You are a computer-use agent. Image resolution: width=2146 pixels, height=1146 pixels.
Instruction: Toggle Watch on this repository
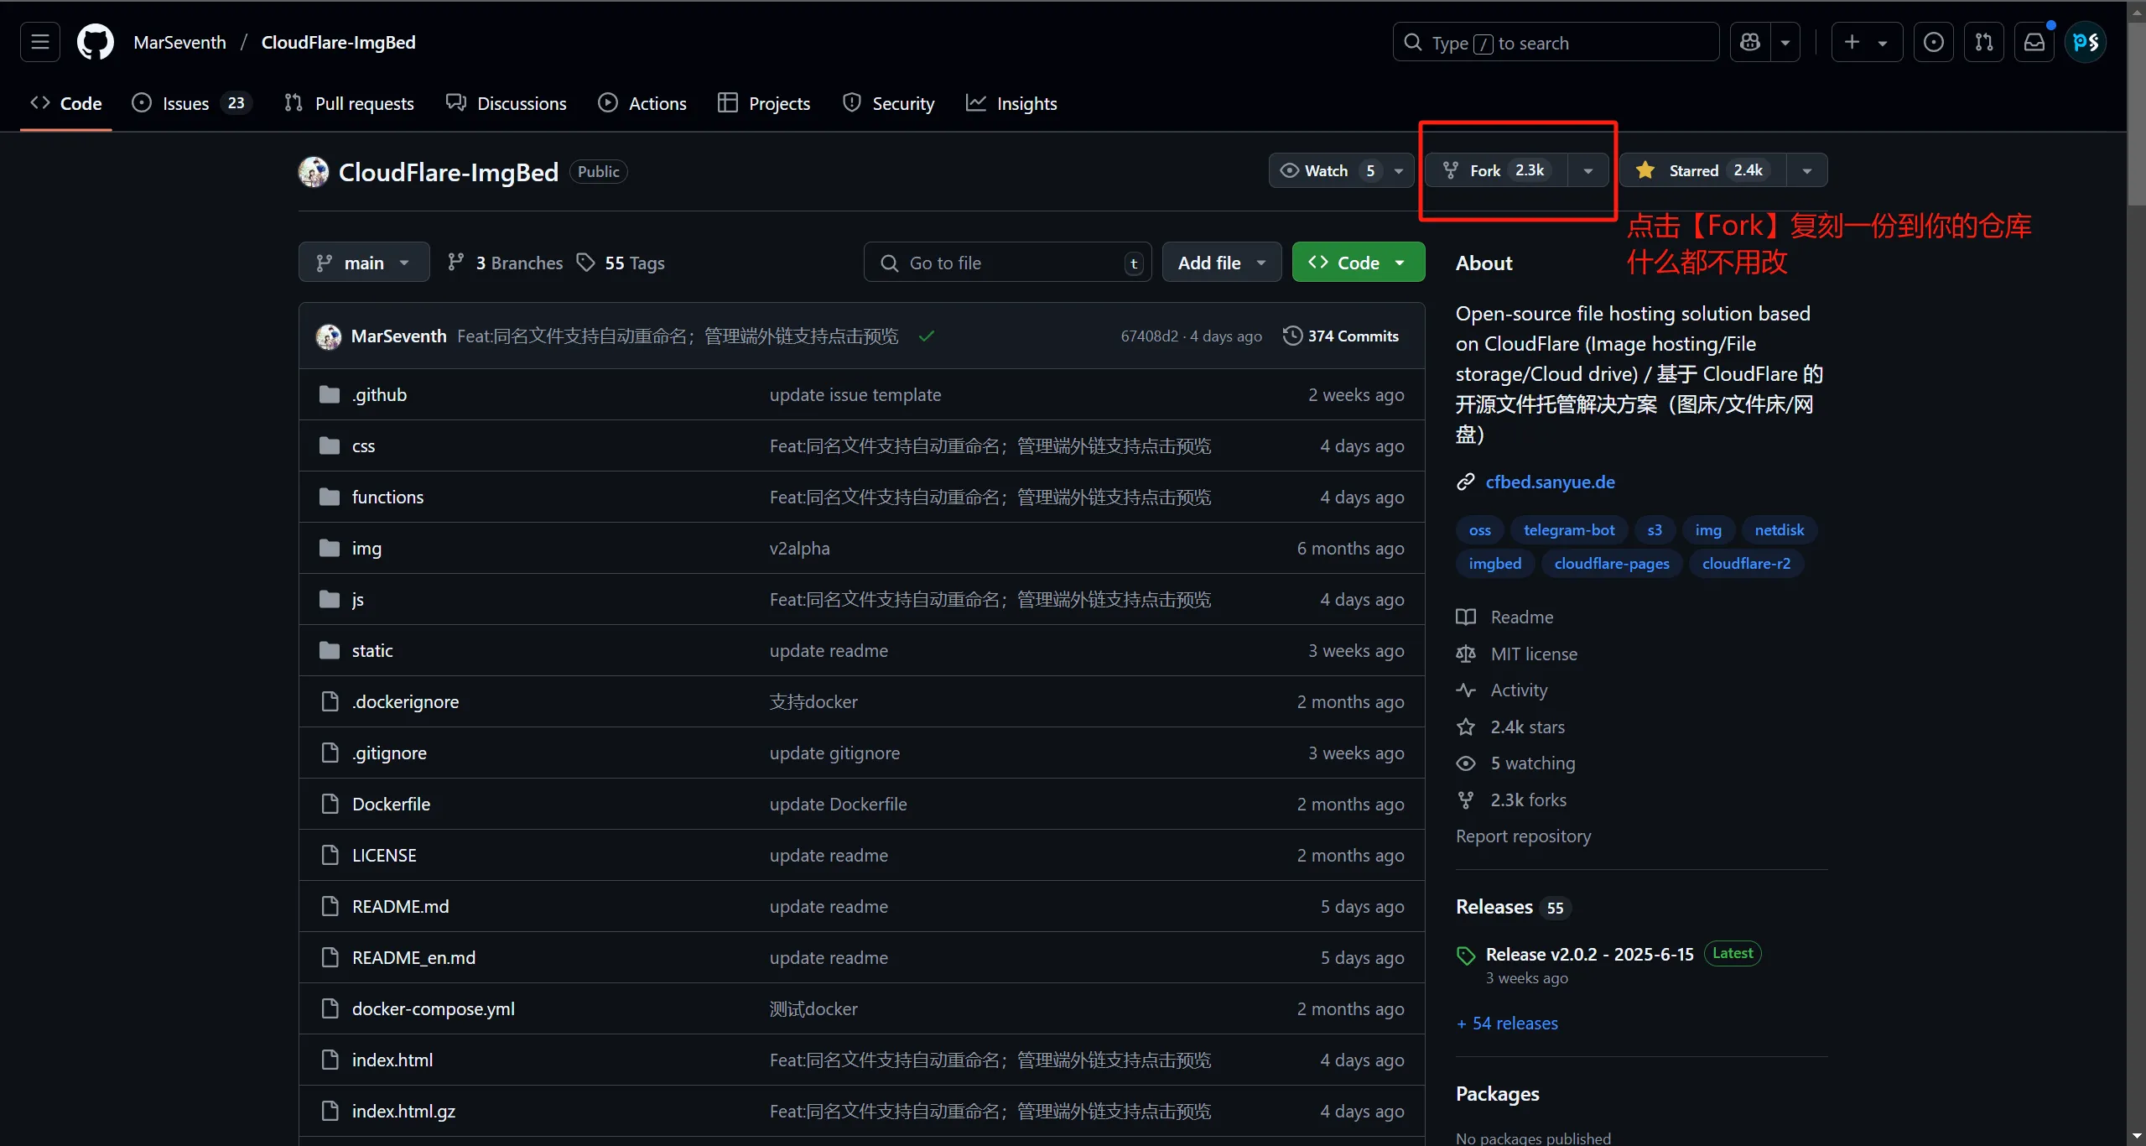click(x=1325, y=170)
